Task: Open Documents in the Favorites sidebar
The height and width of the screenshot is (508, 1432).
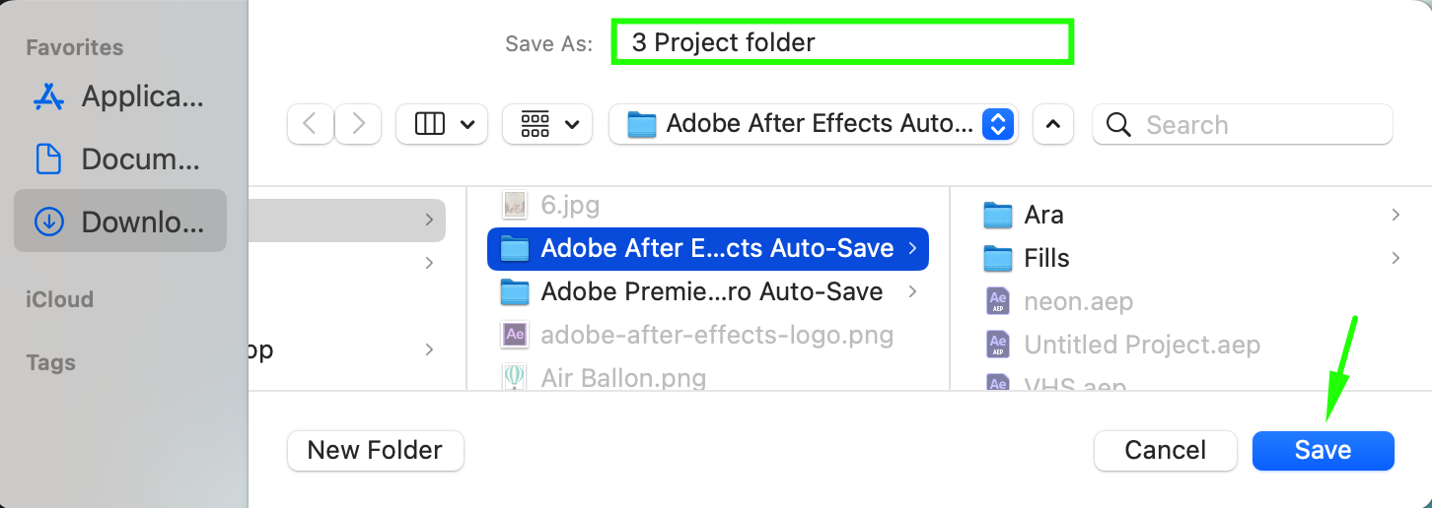Action: [x=48, y=159]
